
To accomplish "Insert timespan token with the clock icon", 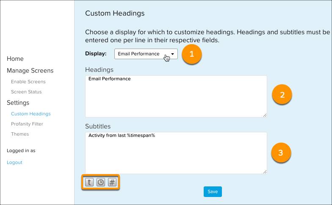I will click(x=101, y=182).
